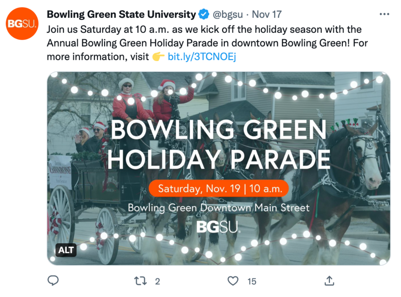Retweet this post using the arrows icon
401x297 pixels.
(x=140, y=281)
